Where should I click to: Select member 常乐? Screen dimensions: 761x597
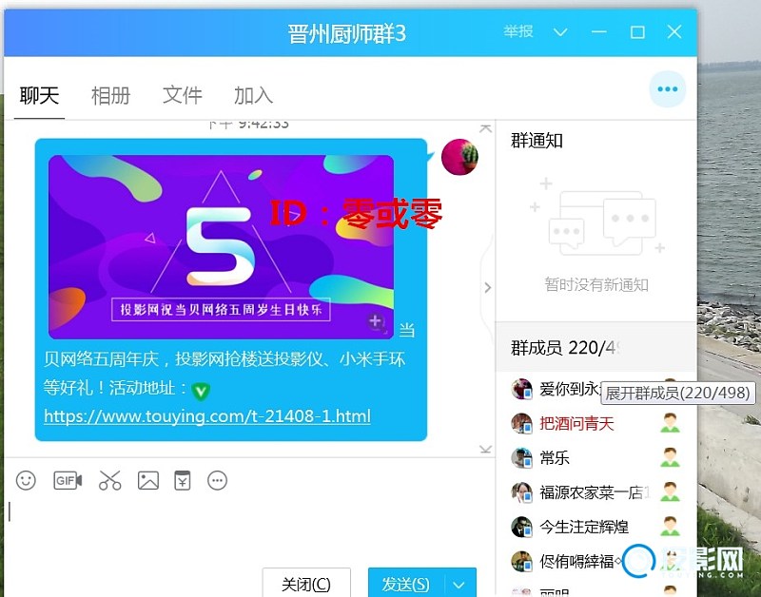click(x=555, y=458)
